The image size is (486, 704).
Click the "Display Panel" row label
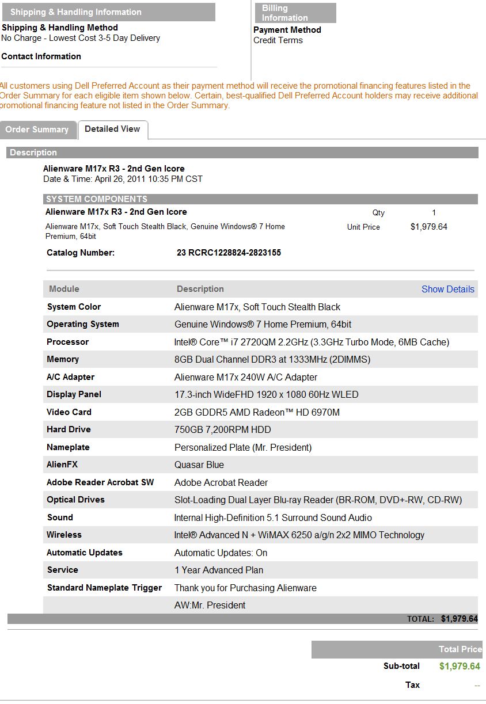(74, 394)
